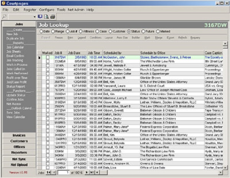
Task: Open the Reporters sidebar panel
Action: (19, 153)
